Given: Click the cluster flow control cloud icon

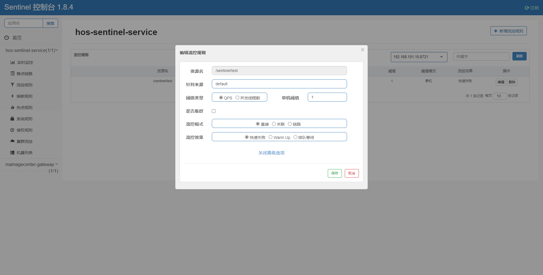Looking at the screenshot, I should point(12,141).
